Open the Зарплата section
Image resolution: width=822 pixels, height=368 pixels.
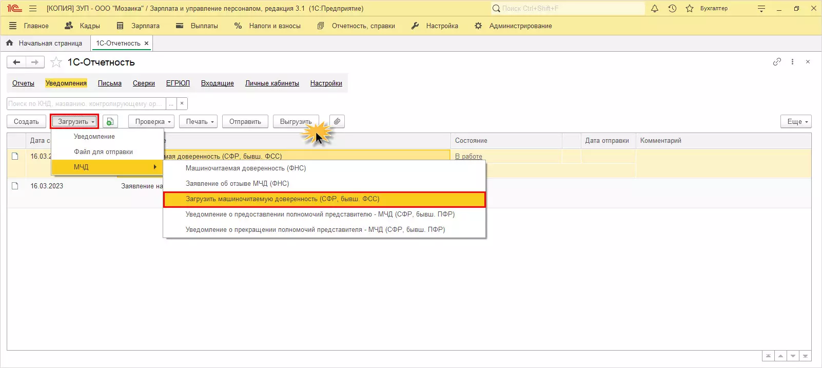[138, 26]
